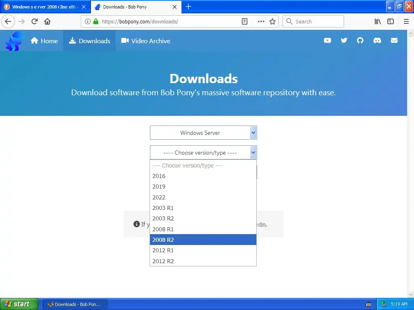Show sidebars icon in toolbar

(x=391, y=21)
